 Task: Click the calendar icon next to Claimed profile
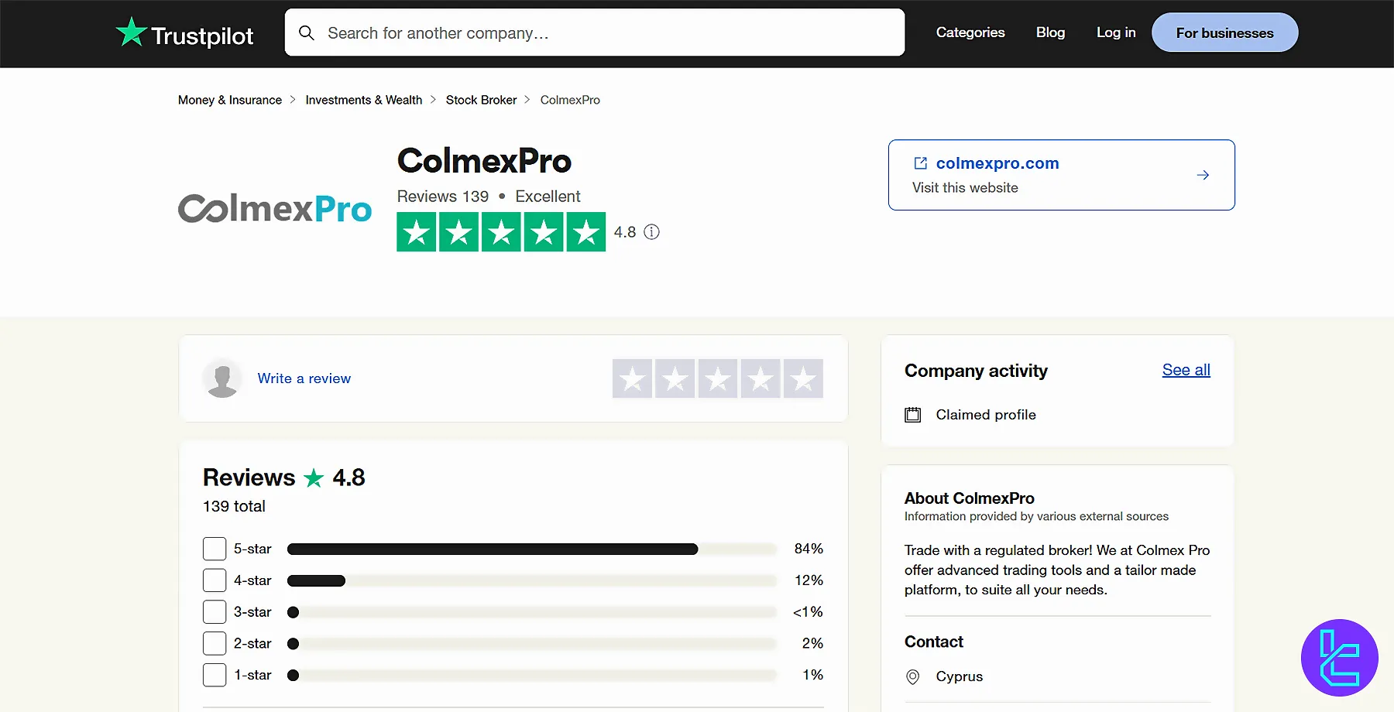tap(913, 415)
